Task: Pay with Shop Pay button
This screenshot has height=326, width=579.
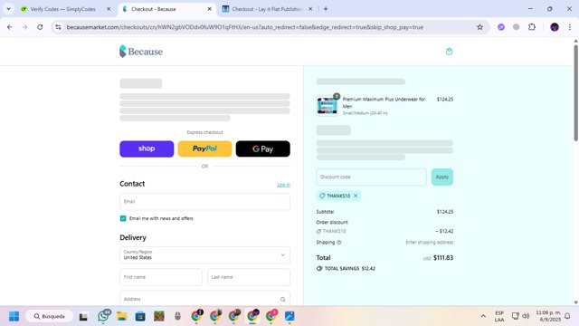Action: [x=147, y=149]
